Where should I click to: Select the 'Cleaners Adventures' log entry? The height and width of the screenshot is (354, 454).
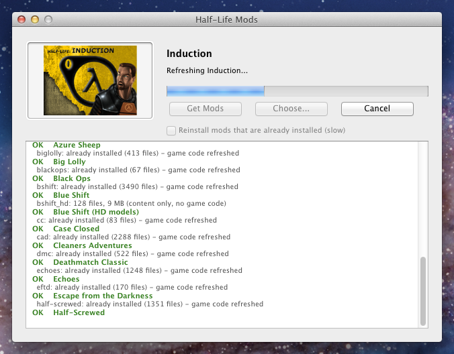(82, 245)
